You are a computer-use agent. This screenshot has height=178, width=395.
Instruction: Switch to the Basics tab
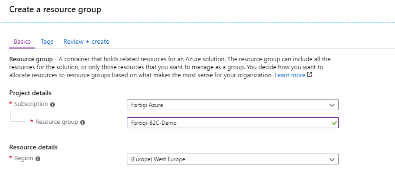point(22,42)
